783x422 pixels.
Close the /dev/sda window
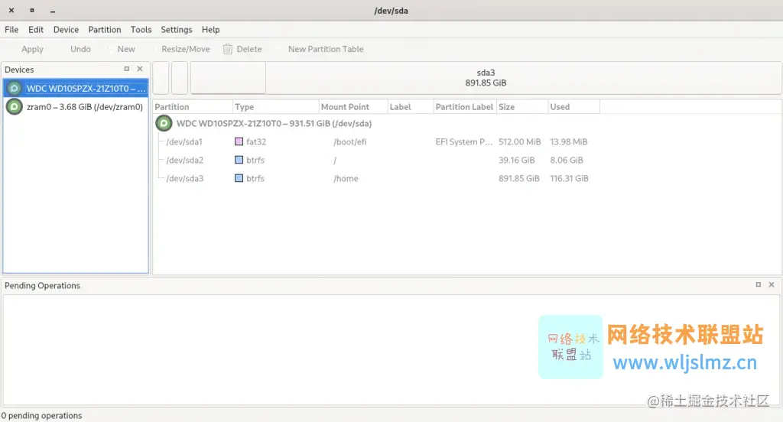pos(11,10)
